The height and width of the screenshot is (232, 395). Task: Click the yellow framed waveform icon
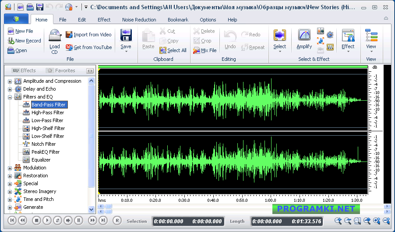330,47
